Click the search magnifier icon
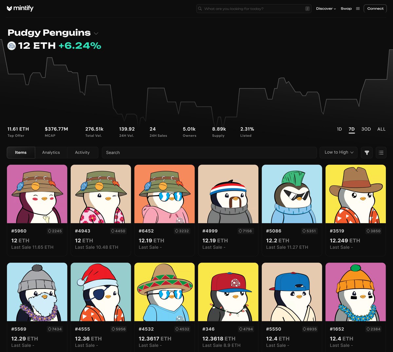Viewport: 393px width, 352px height. (200, 9)
